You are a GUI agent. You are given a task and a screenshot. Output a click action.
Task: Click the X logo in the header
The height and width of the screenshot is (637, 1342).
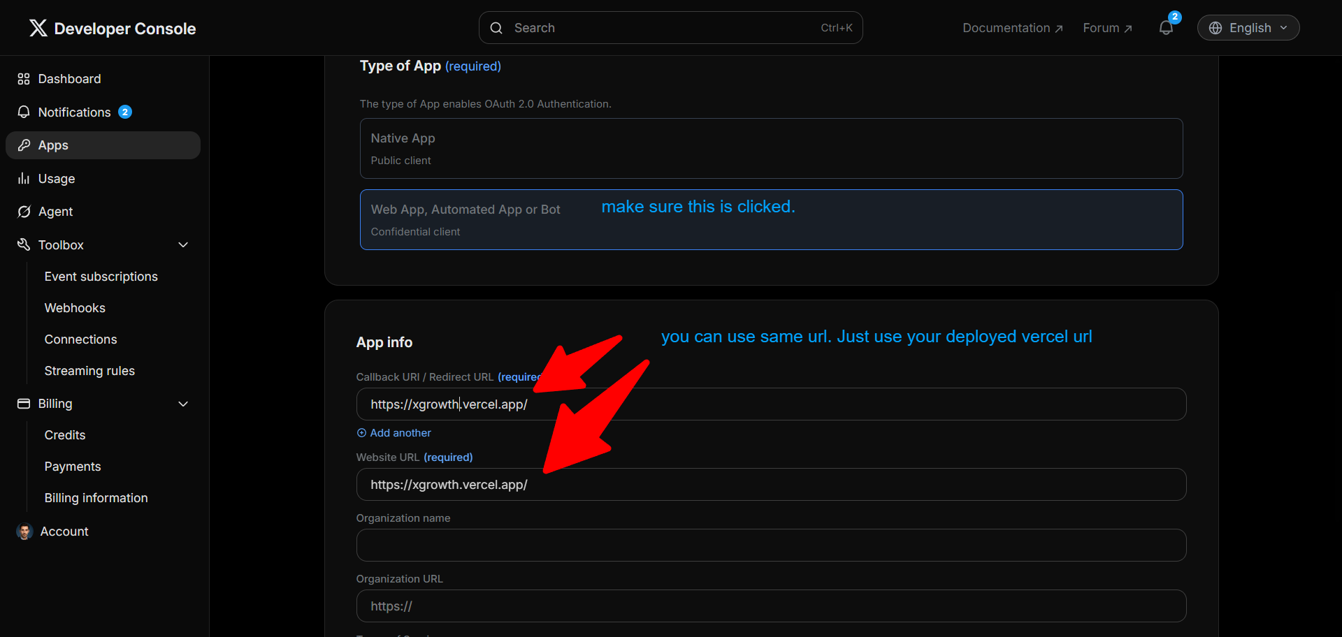click(38, 28)
